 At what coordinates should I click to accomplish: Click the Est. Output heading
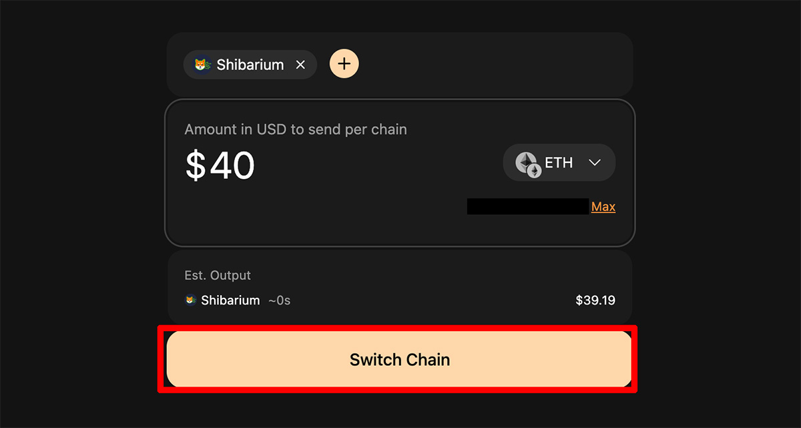218,275
